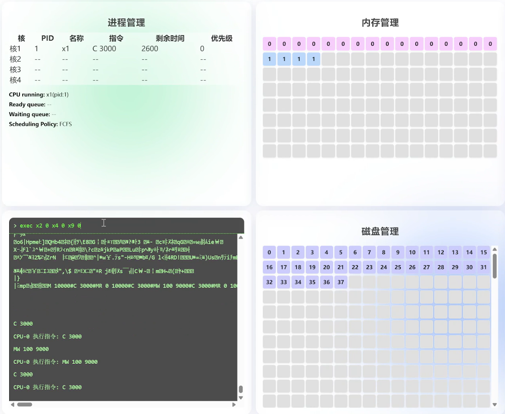Click the terminal's horizontal scrollbar thumb
Screen dimensions: 505x414
[25, 404]
